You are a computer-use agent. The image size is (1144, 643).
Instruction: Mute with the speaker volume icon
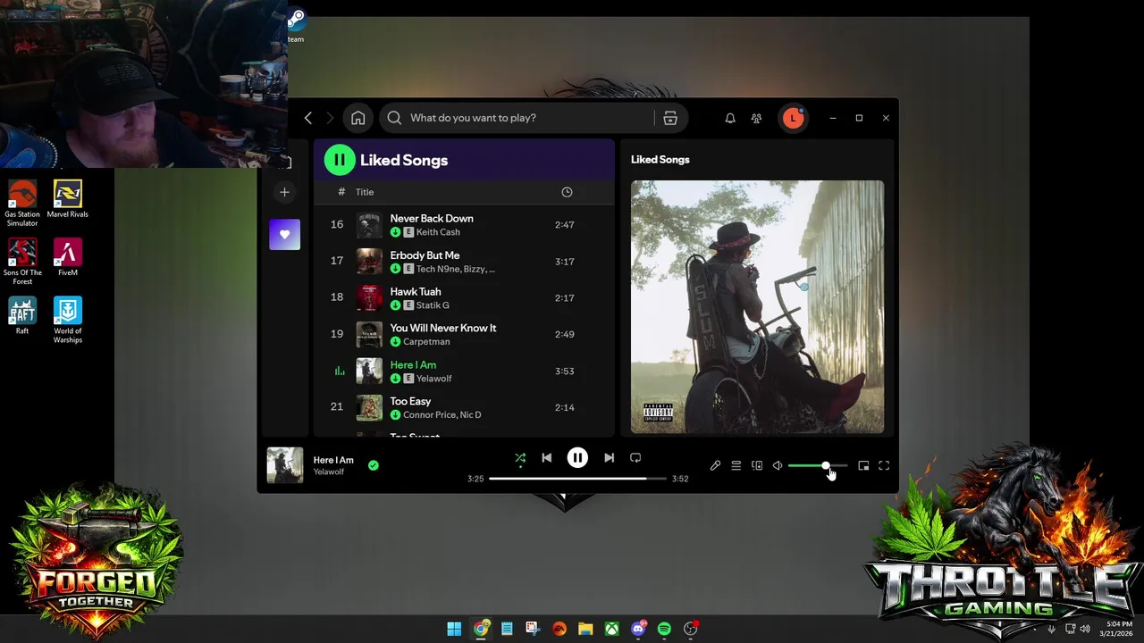[x=778, y=466]
